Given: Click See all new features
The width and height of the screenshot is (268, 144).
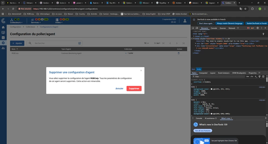Looking at the screenshot, I should point(203,131).
